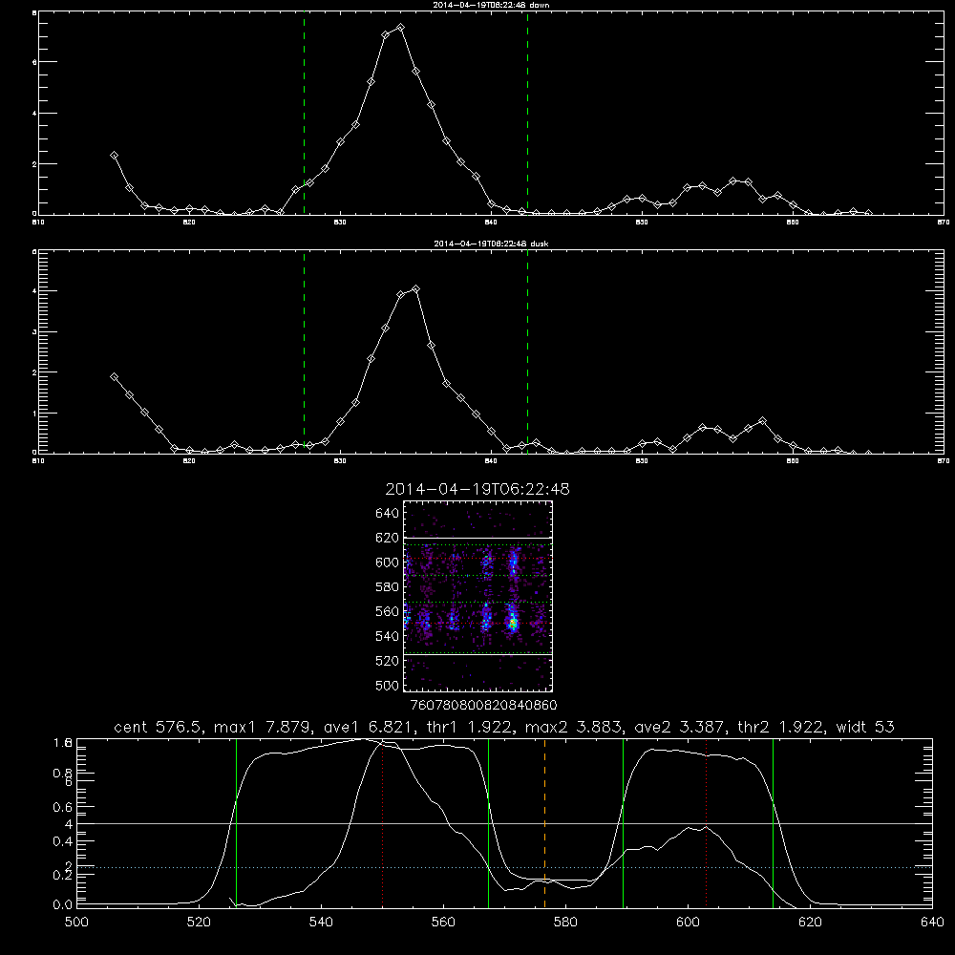Click x-axis label 500 of the bottom plot
Viewport: 955px width, 955px height.
tap(76, 923)
